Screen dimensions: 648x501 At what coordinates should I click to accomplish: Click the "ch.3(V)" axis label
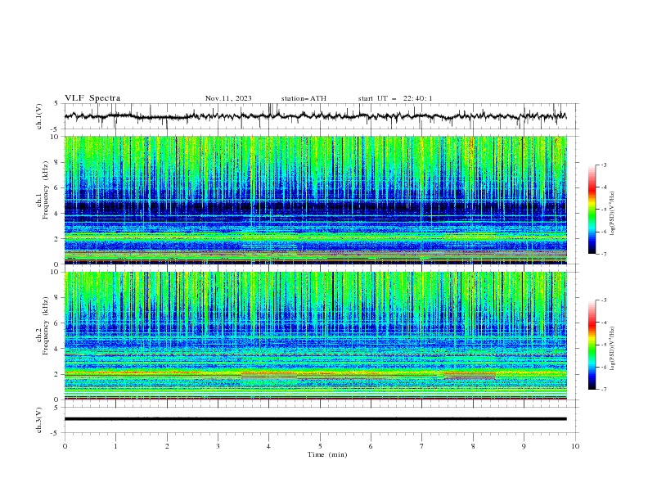pyautogui.click(x=39, y=420)
